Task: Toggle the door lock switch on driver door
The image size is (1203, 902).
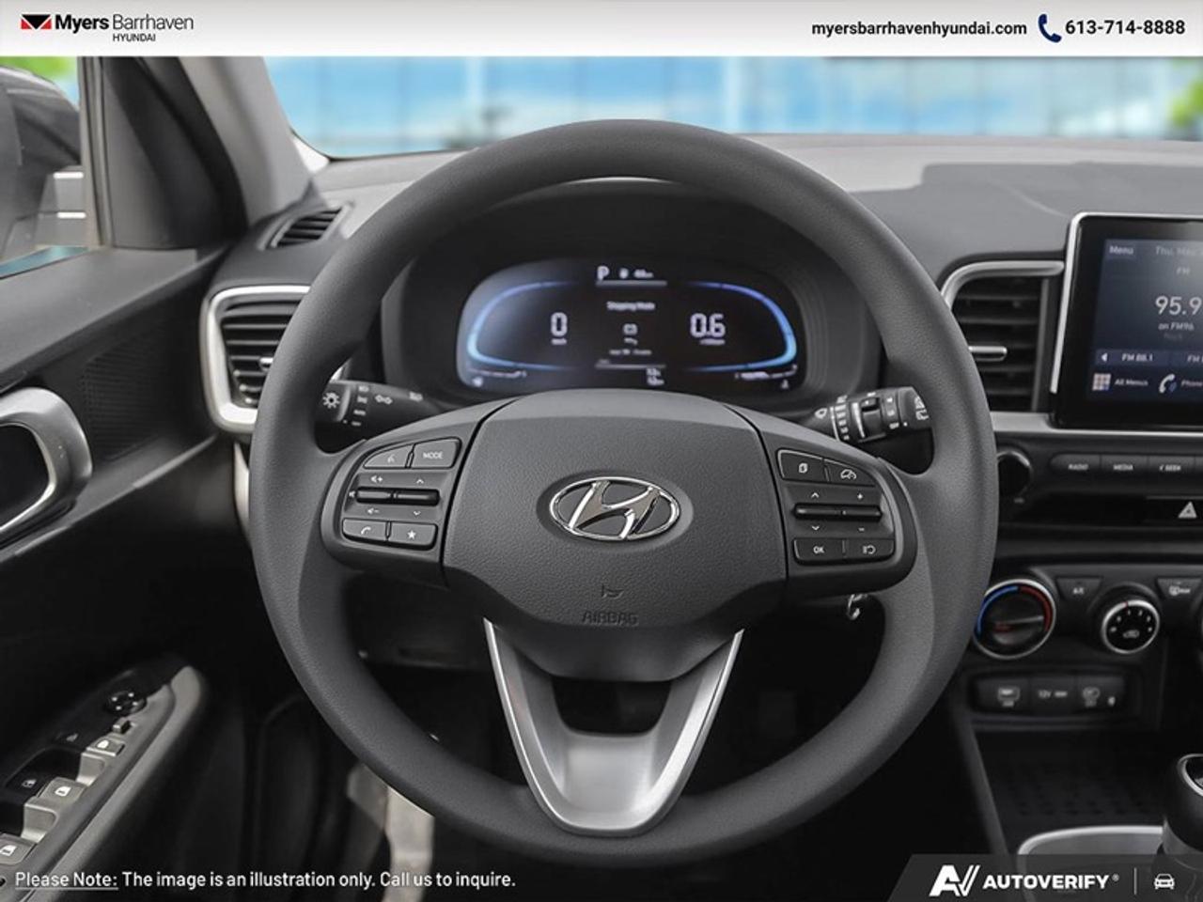Action: point(106,747)
